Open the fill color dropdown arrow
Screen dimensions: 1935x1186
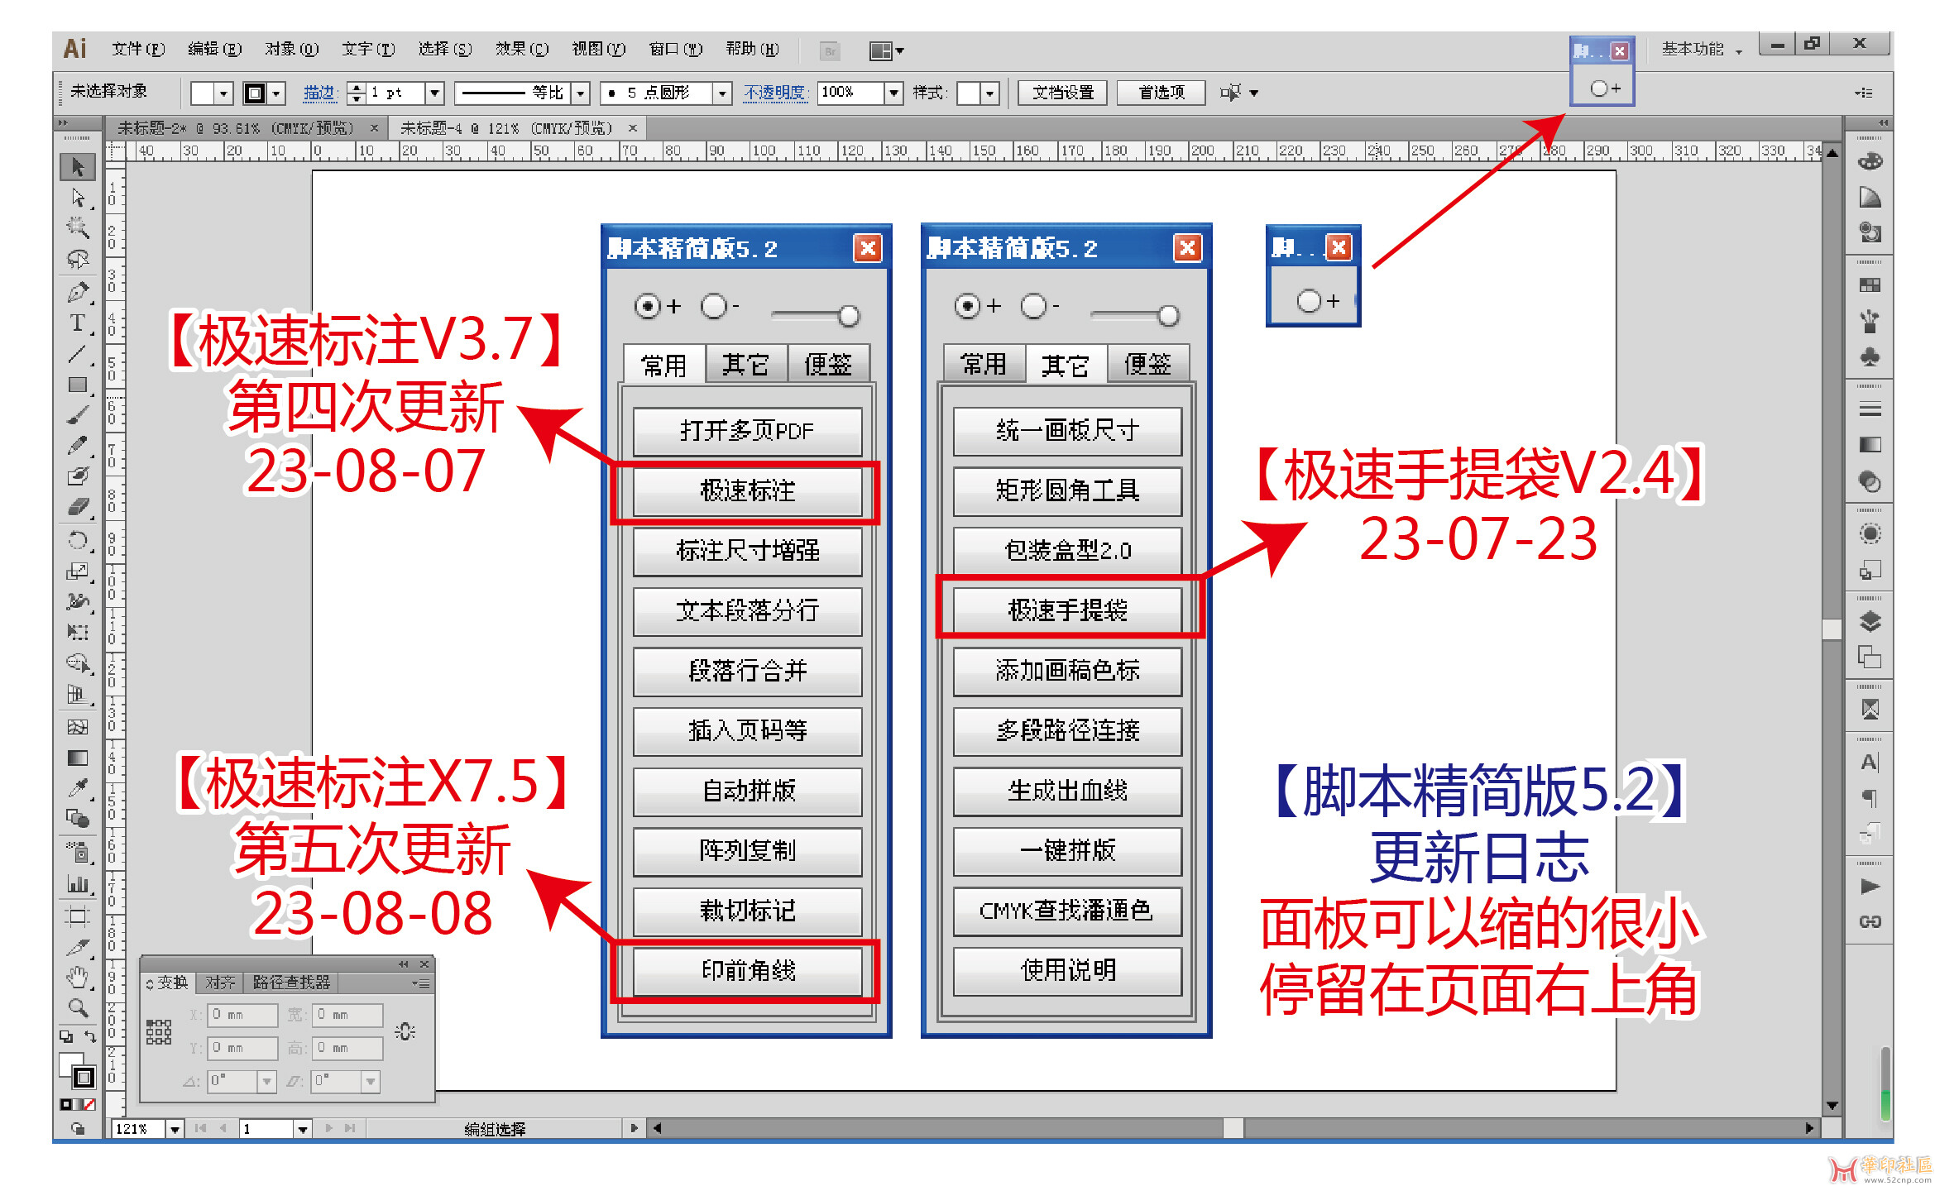223,93
